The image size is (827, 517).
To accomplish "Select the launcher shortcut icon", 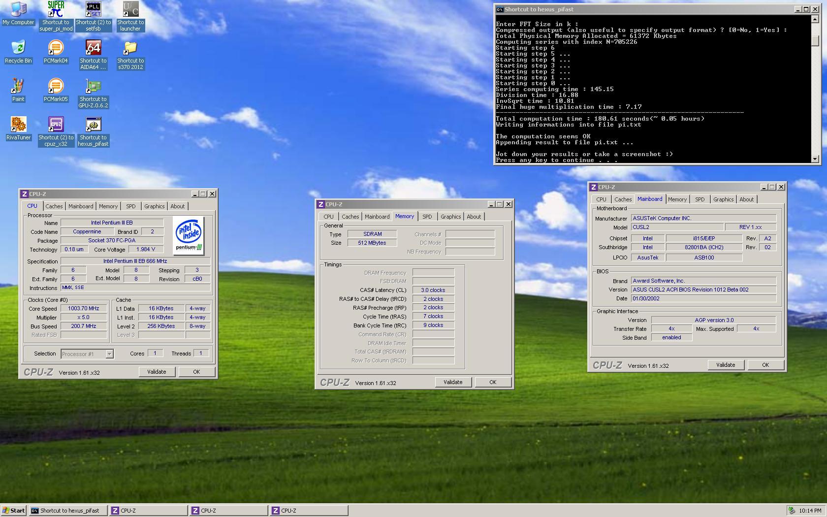I will (130, 16).
